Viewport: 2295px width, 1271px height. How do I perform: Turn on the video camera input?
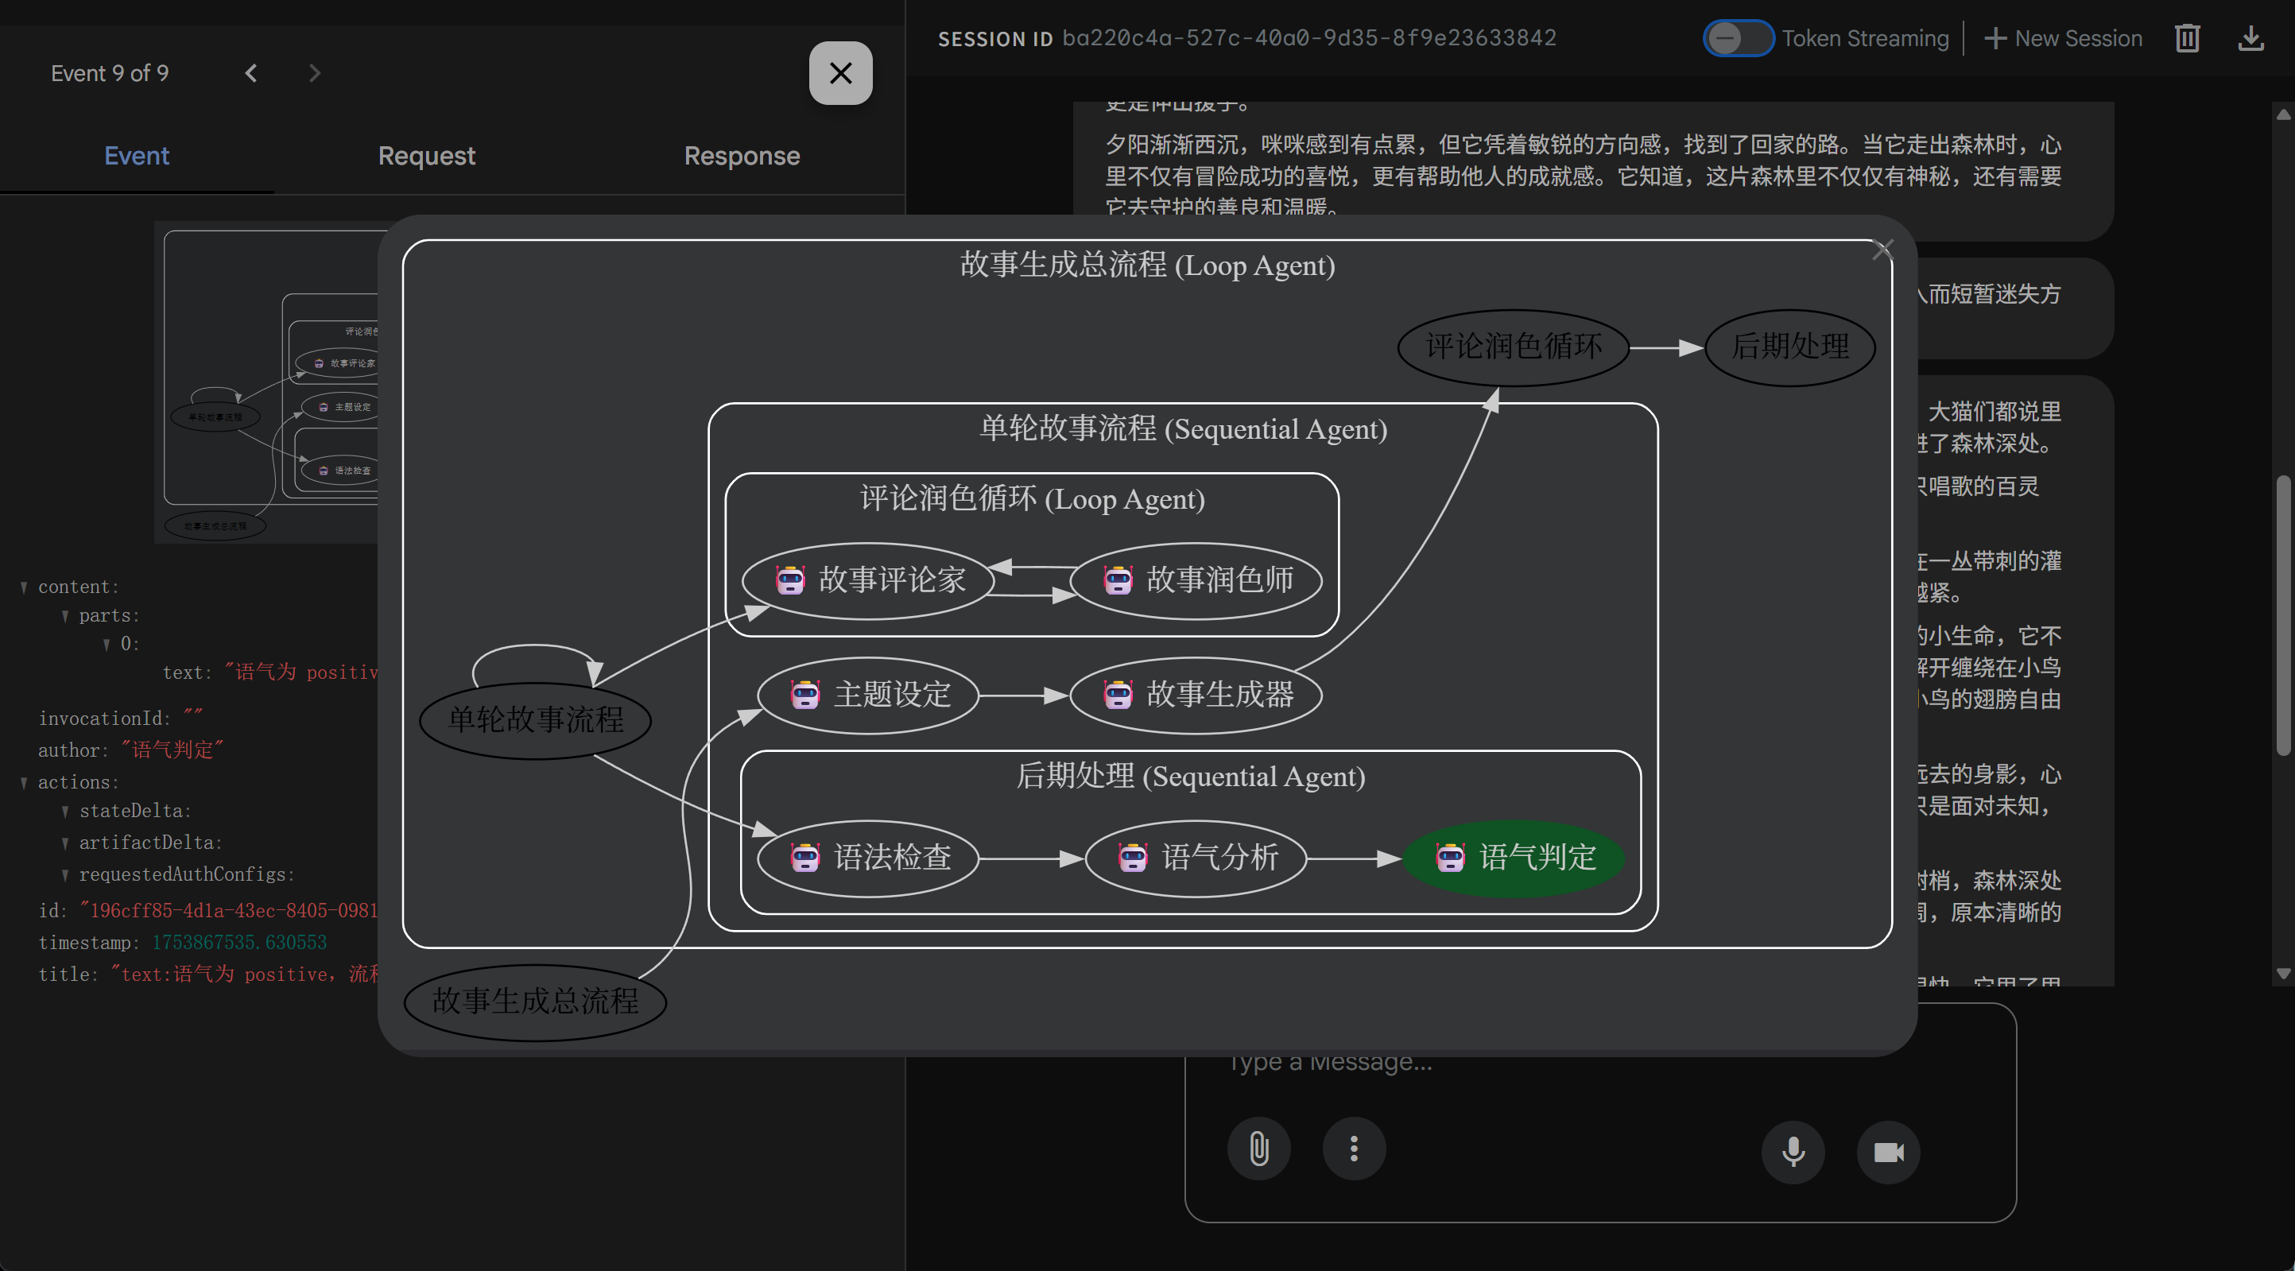click(x=1889, y=1152)
